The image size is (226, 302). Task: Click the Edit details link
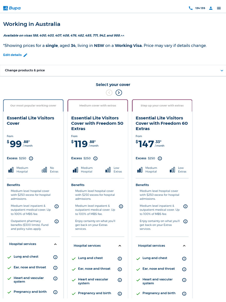click(x=12, y=55)
